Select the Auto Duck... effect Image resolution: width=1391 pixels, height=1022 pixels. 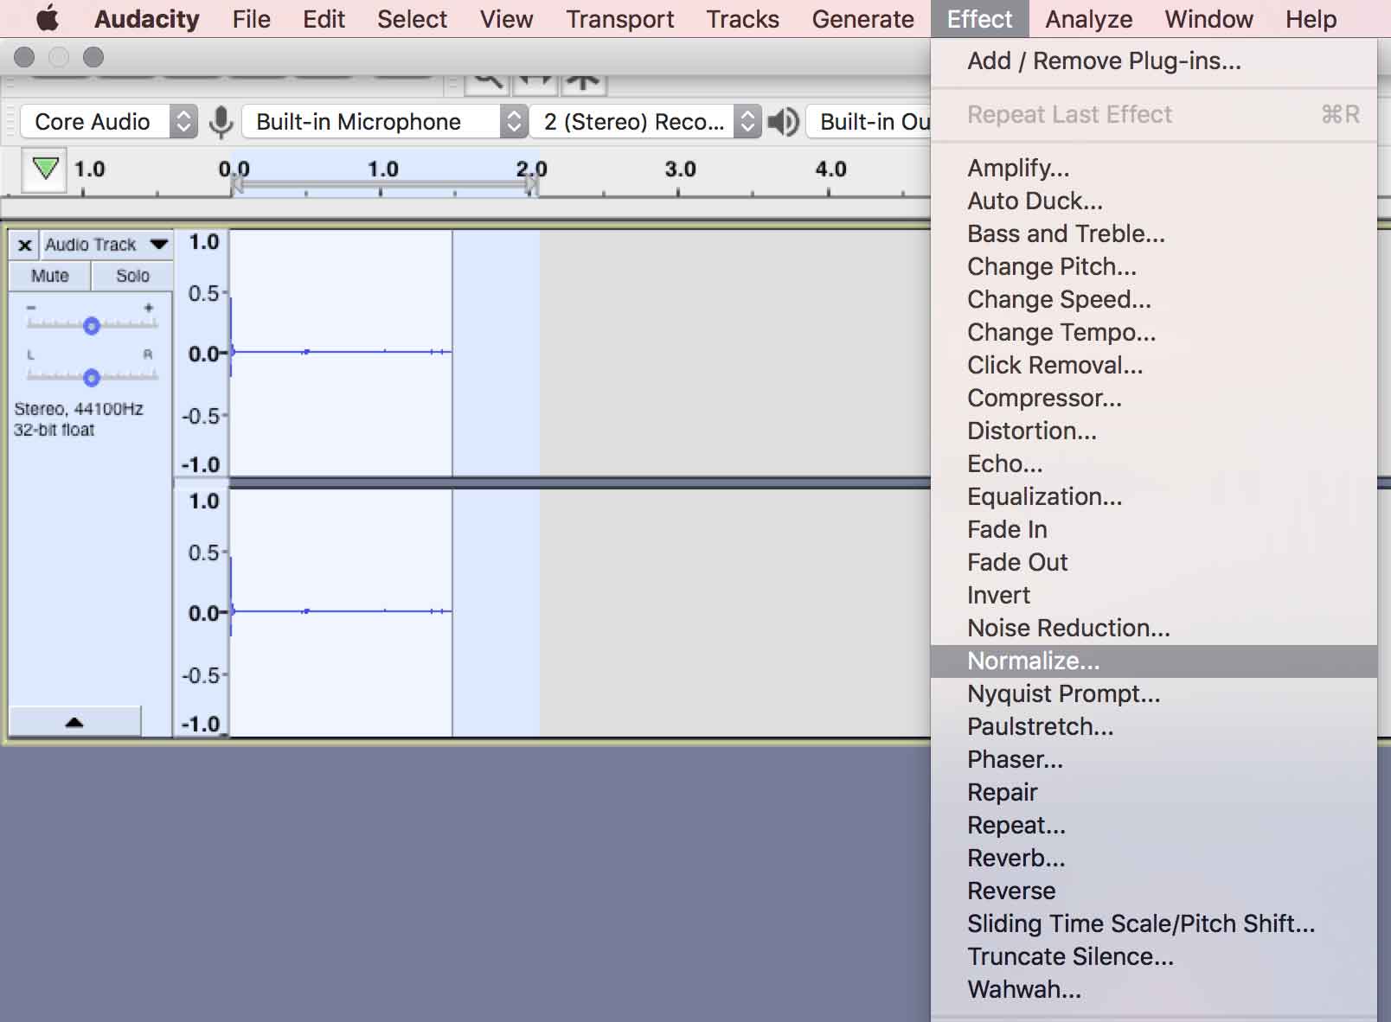1153,201
